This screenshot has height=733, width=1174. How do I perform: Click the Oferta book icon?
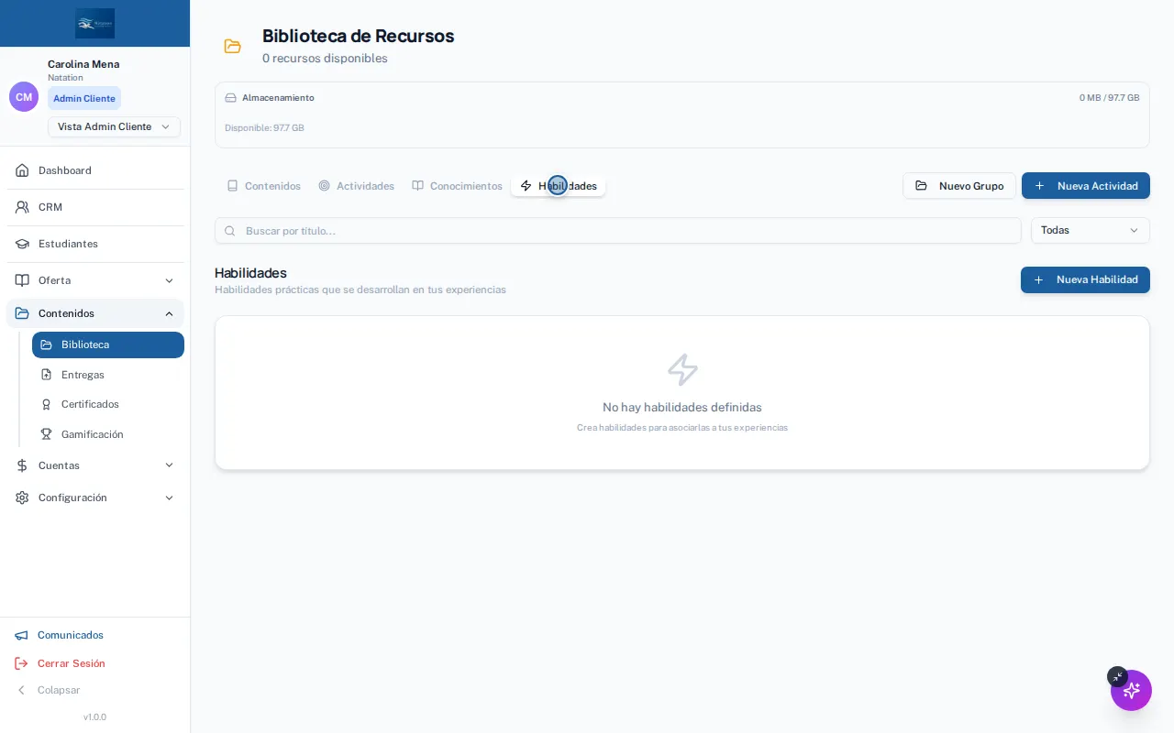pos(22,280)
